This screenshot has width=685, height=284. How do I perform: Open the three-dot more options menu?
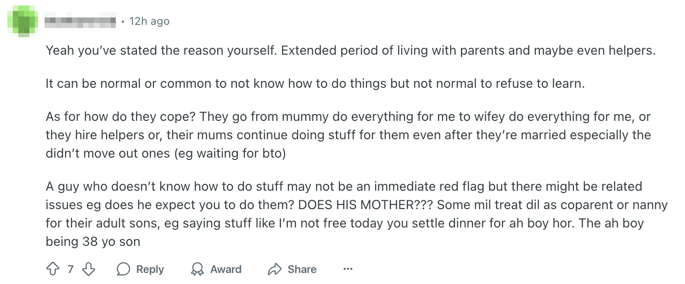click(348, 269)
